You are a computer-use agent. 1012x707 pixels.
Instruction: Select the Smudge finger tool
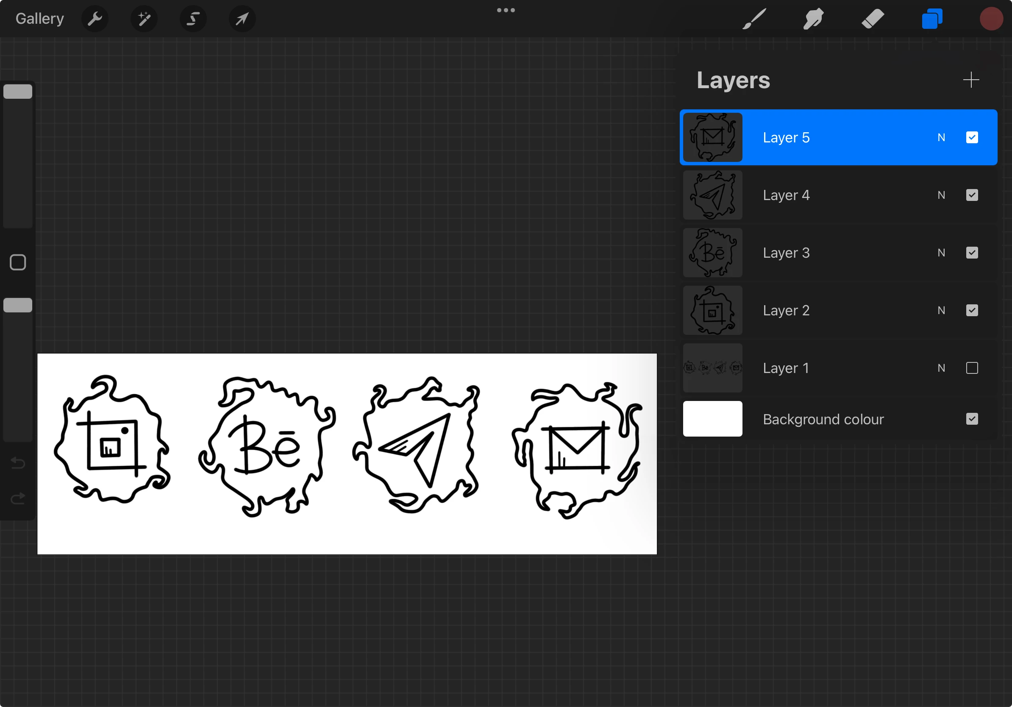[813, 19]
